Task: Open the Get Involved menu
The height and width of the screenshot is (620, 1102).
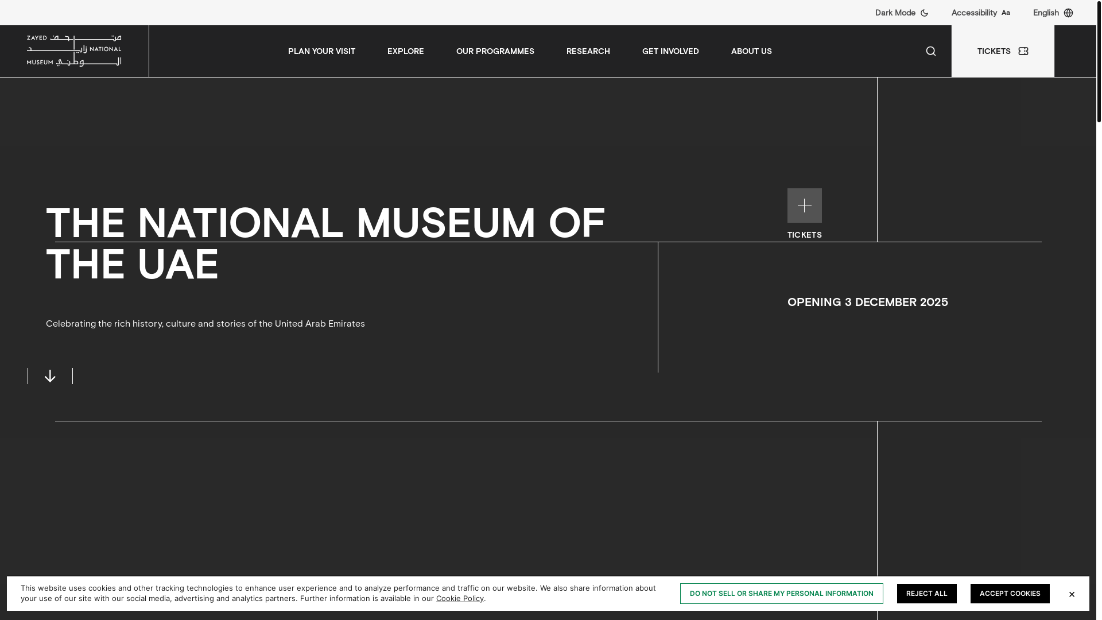Action: (670, 51)
